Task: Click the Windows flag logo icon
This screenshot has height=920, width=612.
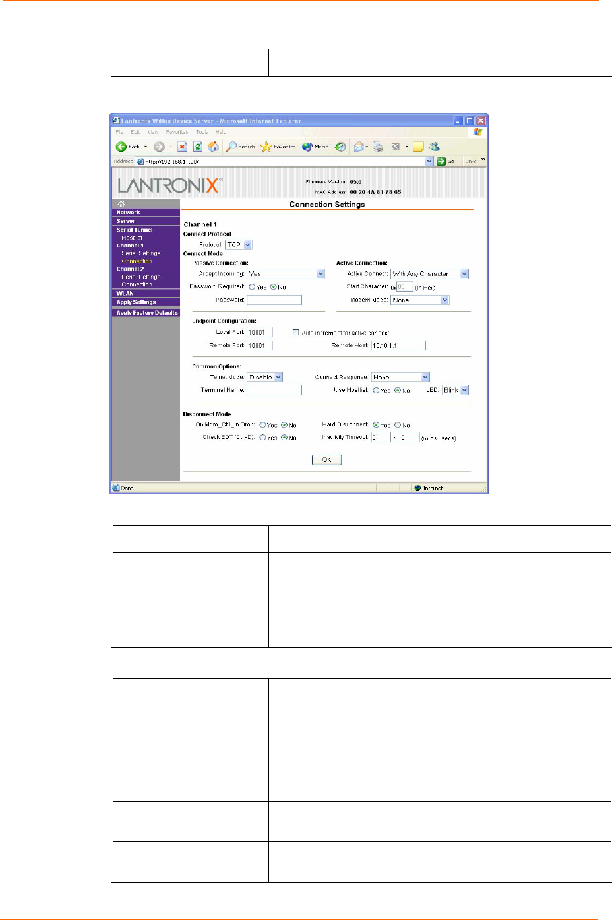Action: (x=477, y=132)
